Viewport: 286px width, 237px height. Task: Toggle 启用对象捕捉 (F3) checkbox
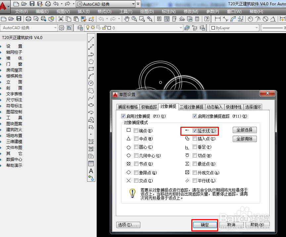click(x=123, y=116)
